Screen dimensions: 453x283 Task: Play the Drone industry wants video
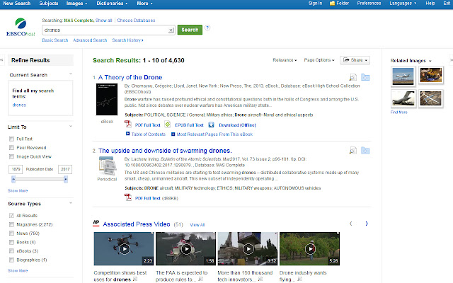click(x=310, y=249)
